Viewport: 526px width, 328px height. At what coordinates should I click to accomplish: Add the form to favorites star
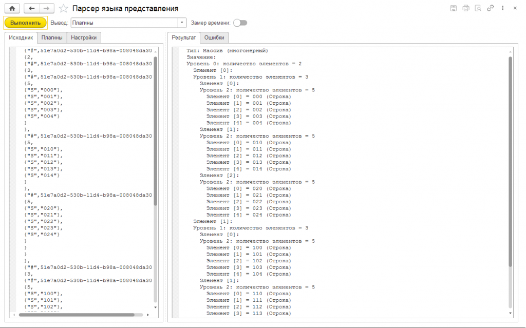point(63,8)
